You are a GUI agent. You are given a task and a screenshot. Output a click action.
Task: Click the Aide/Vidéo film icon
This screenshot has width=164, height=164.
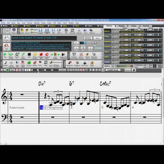pos(72,31)
